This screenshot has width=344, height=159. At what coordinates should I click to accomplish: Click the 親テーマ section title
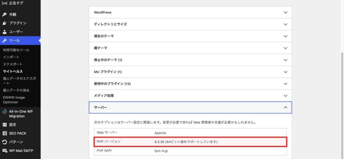(100, 48)
